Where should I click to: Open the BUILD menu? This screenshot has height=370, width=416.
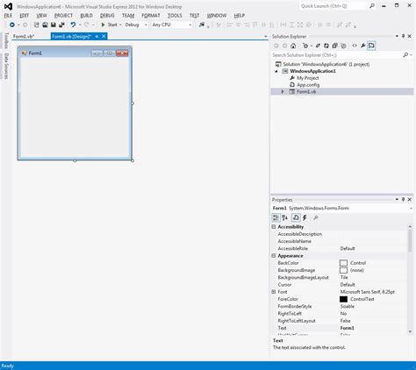[x=87, y=16]
